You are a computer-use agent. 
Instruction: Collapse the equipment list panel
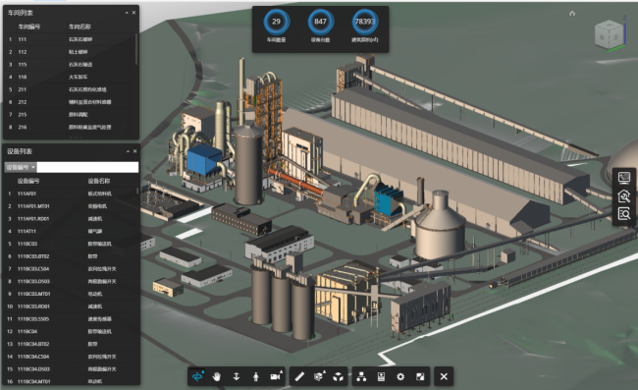(x=129, y=151)
